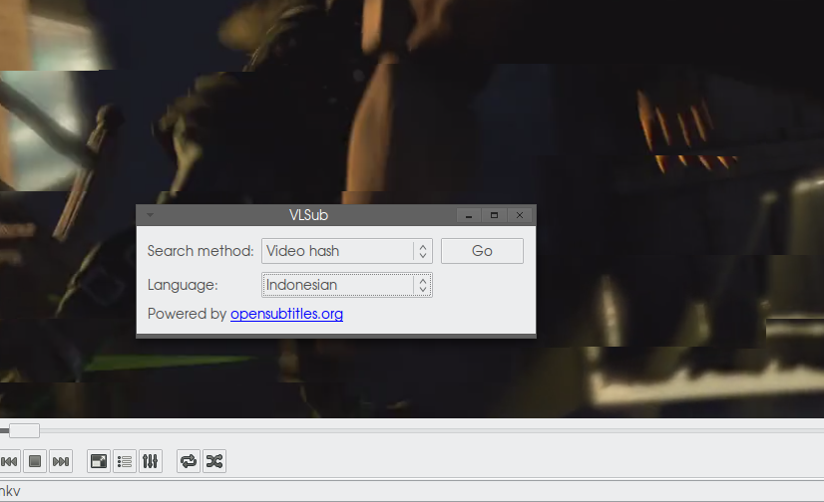Image resolution: width=824 pixels, height=502 pixels.
Task: Minimize the VLSub dialog
Action: pos(468,215)
